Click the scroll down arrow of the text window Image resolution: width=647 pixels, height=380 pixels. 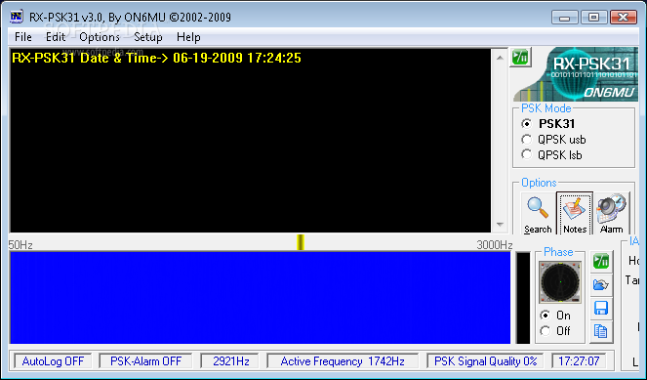[x=500, y=225]
